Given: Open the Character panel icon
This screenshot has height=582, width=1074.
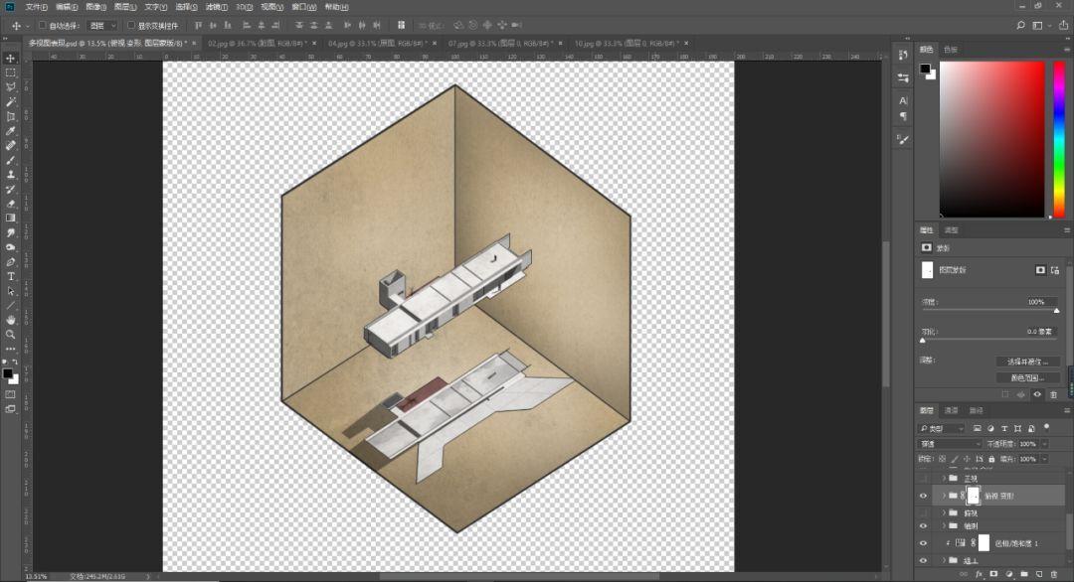Looking at the screenshot, I should pos(903,100).
